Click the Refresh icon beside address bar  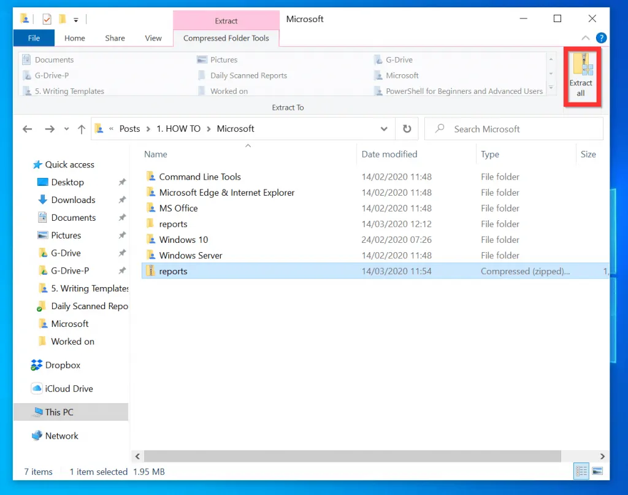[406, 129]
